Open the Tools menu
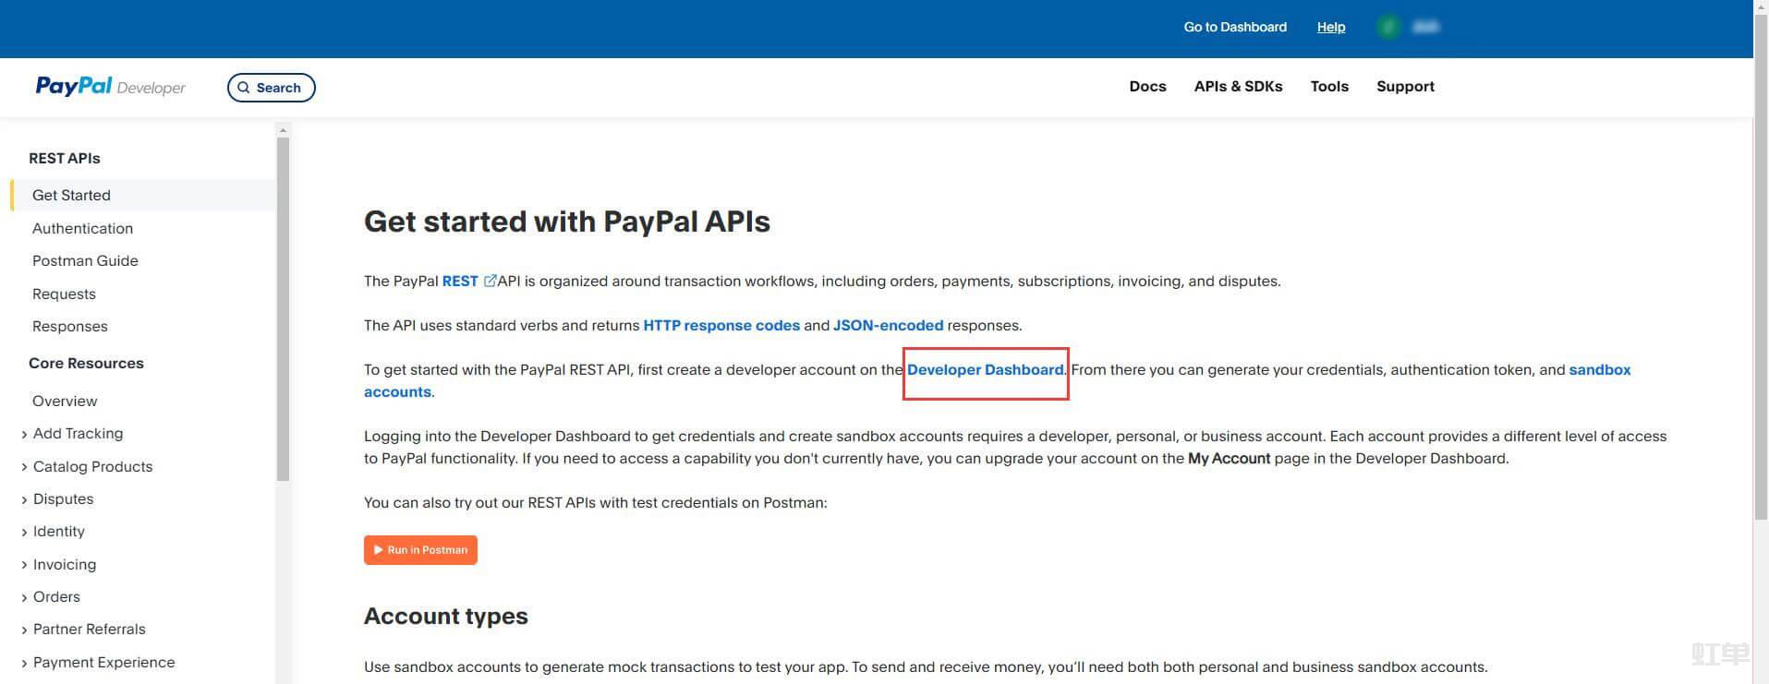Image resolution: width=1769 pixels, height=684 pixels. 1329,87
